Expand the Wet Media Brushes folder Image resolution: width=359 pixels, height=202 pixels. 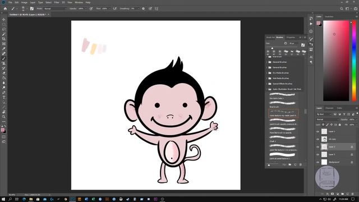pyautogui.click(x=267, y=79)
